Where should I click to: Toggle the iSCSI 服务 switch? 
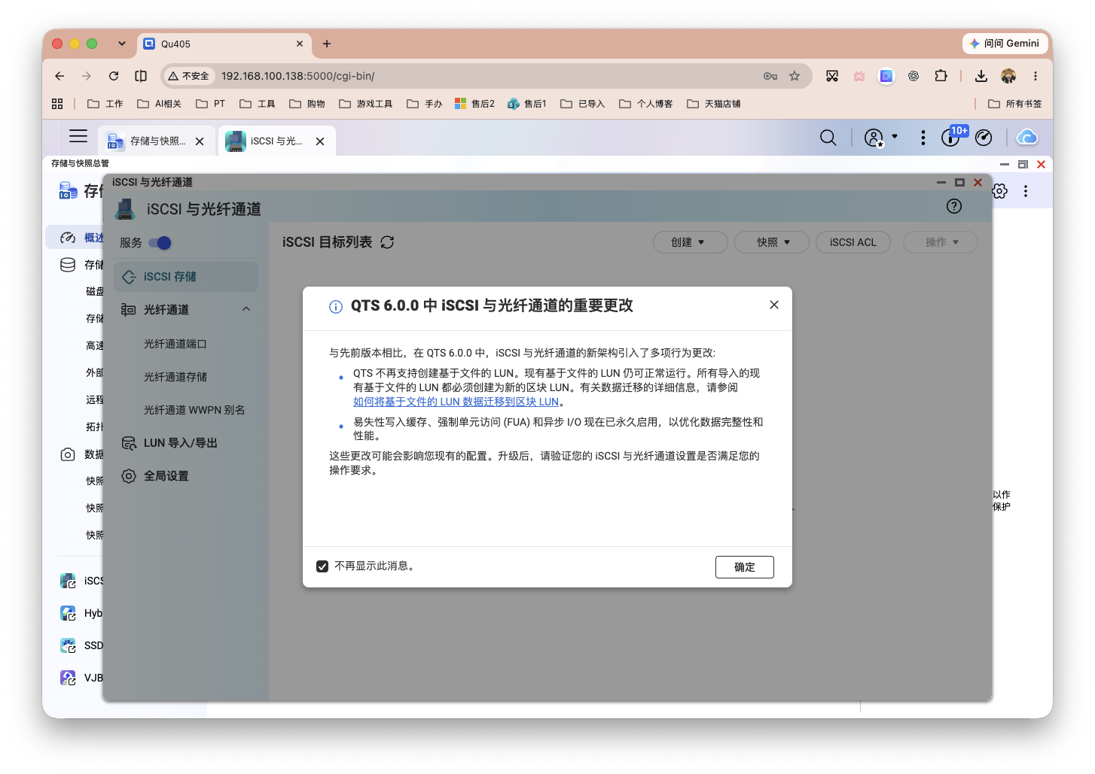(x=160, y=243)
